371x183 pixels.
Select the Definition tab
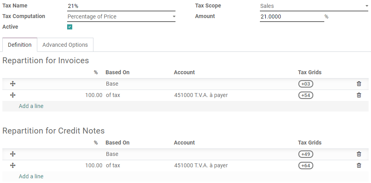pyautogui.click(x=20, y=45)
